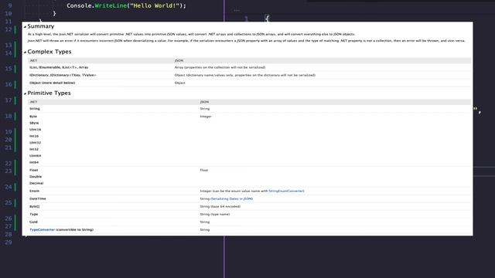
Task: Click the UInt32 entry in Primitive Types
Action: pyautogui.click(x=35, y=143)
